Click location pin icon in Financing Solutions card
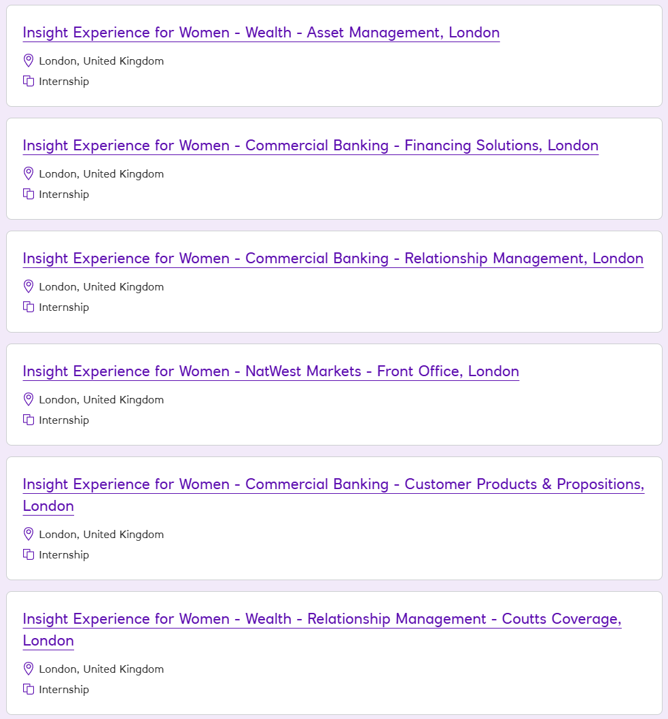Viewport: 668px width, 719px height. [29, 173]
